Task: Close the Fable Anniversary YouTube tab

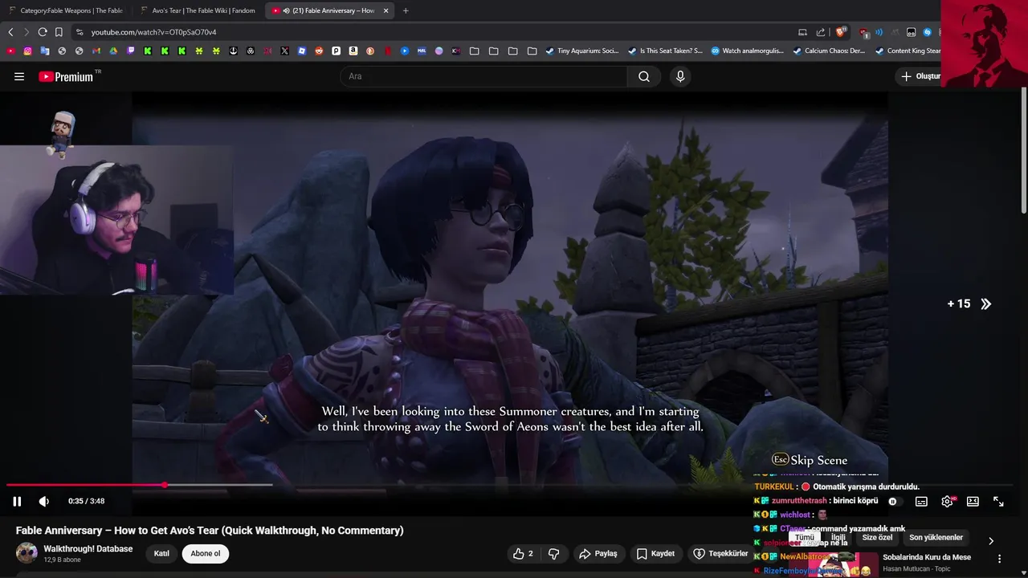Action: pos(385,10)
